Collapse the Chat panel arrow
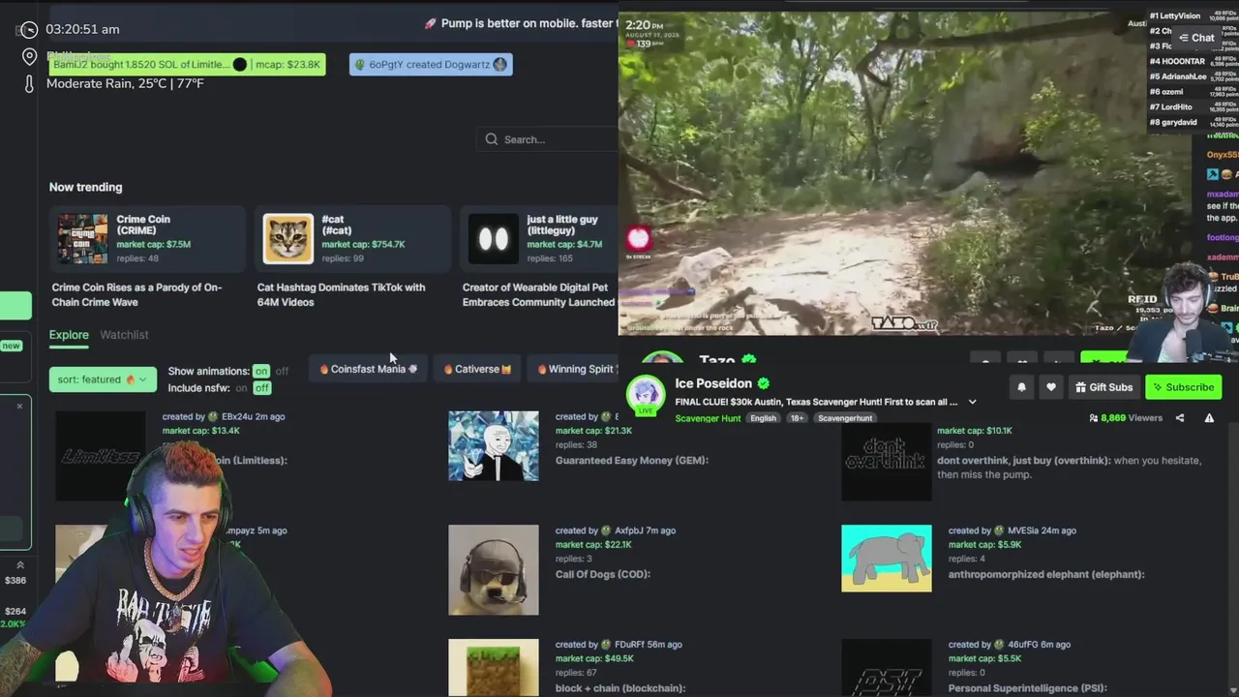Viewport: 1239px width, 697px height. pyautogui.click(x=1183, y=38)
